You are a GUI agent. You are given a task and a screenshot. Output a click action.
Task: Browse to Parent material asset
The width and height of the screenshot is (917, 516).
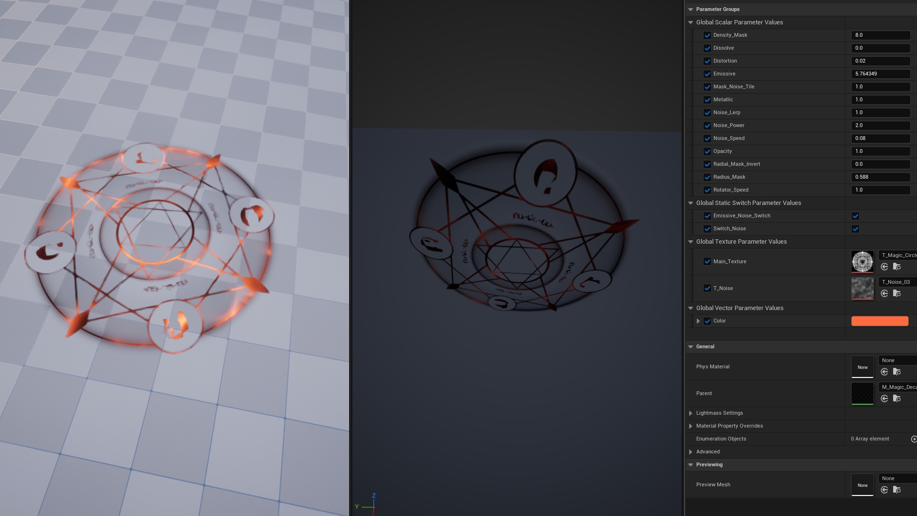click(897, 398)
